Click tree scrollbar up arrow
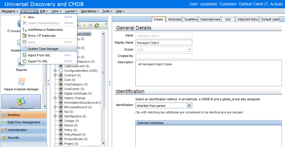The image size is (285, 147). pyautogui.click(x=103, y=34)
